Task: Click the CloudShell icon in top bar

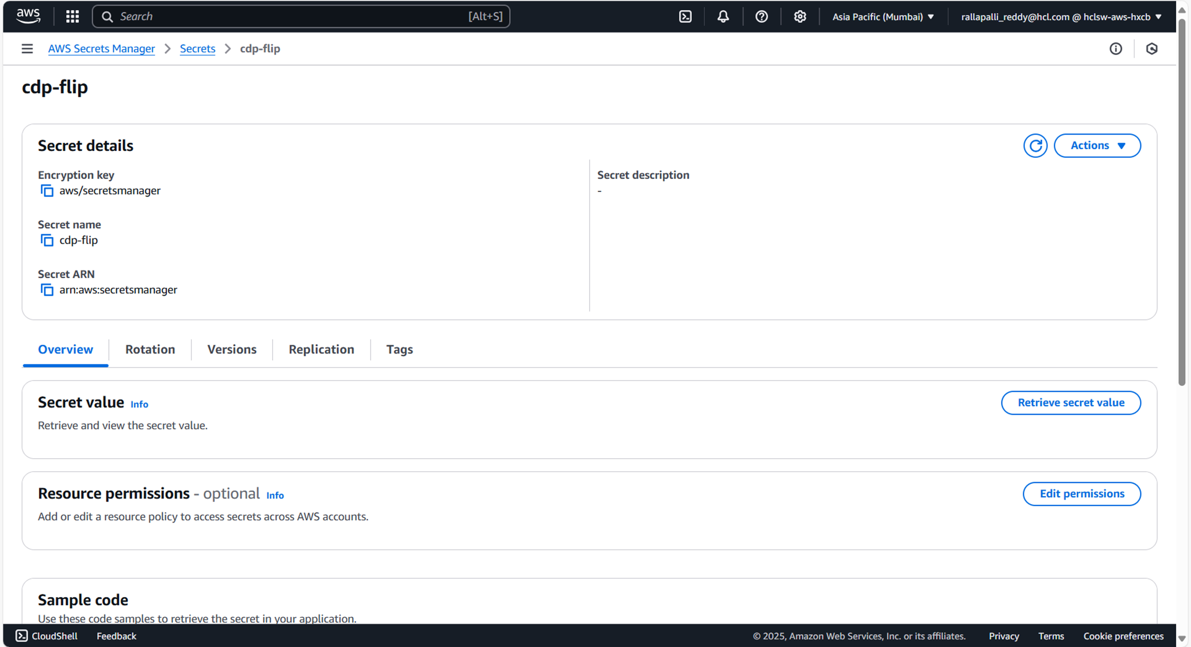Action: [x=685, y=17]
